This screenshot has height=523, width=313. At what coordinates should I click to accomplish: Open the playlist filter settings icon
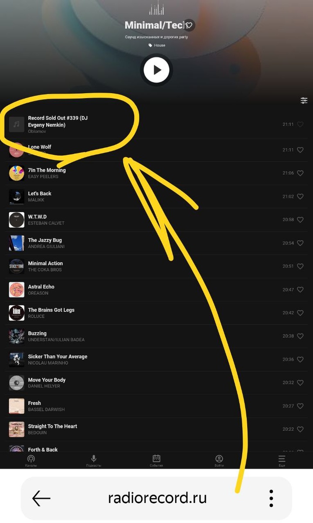304,100
